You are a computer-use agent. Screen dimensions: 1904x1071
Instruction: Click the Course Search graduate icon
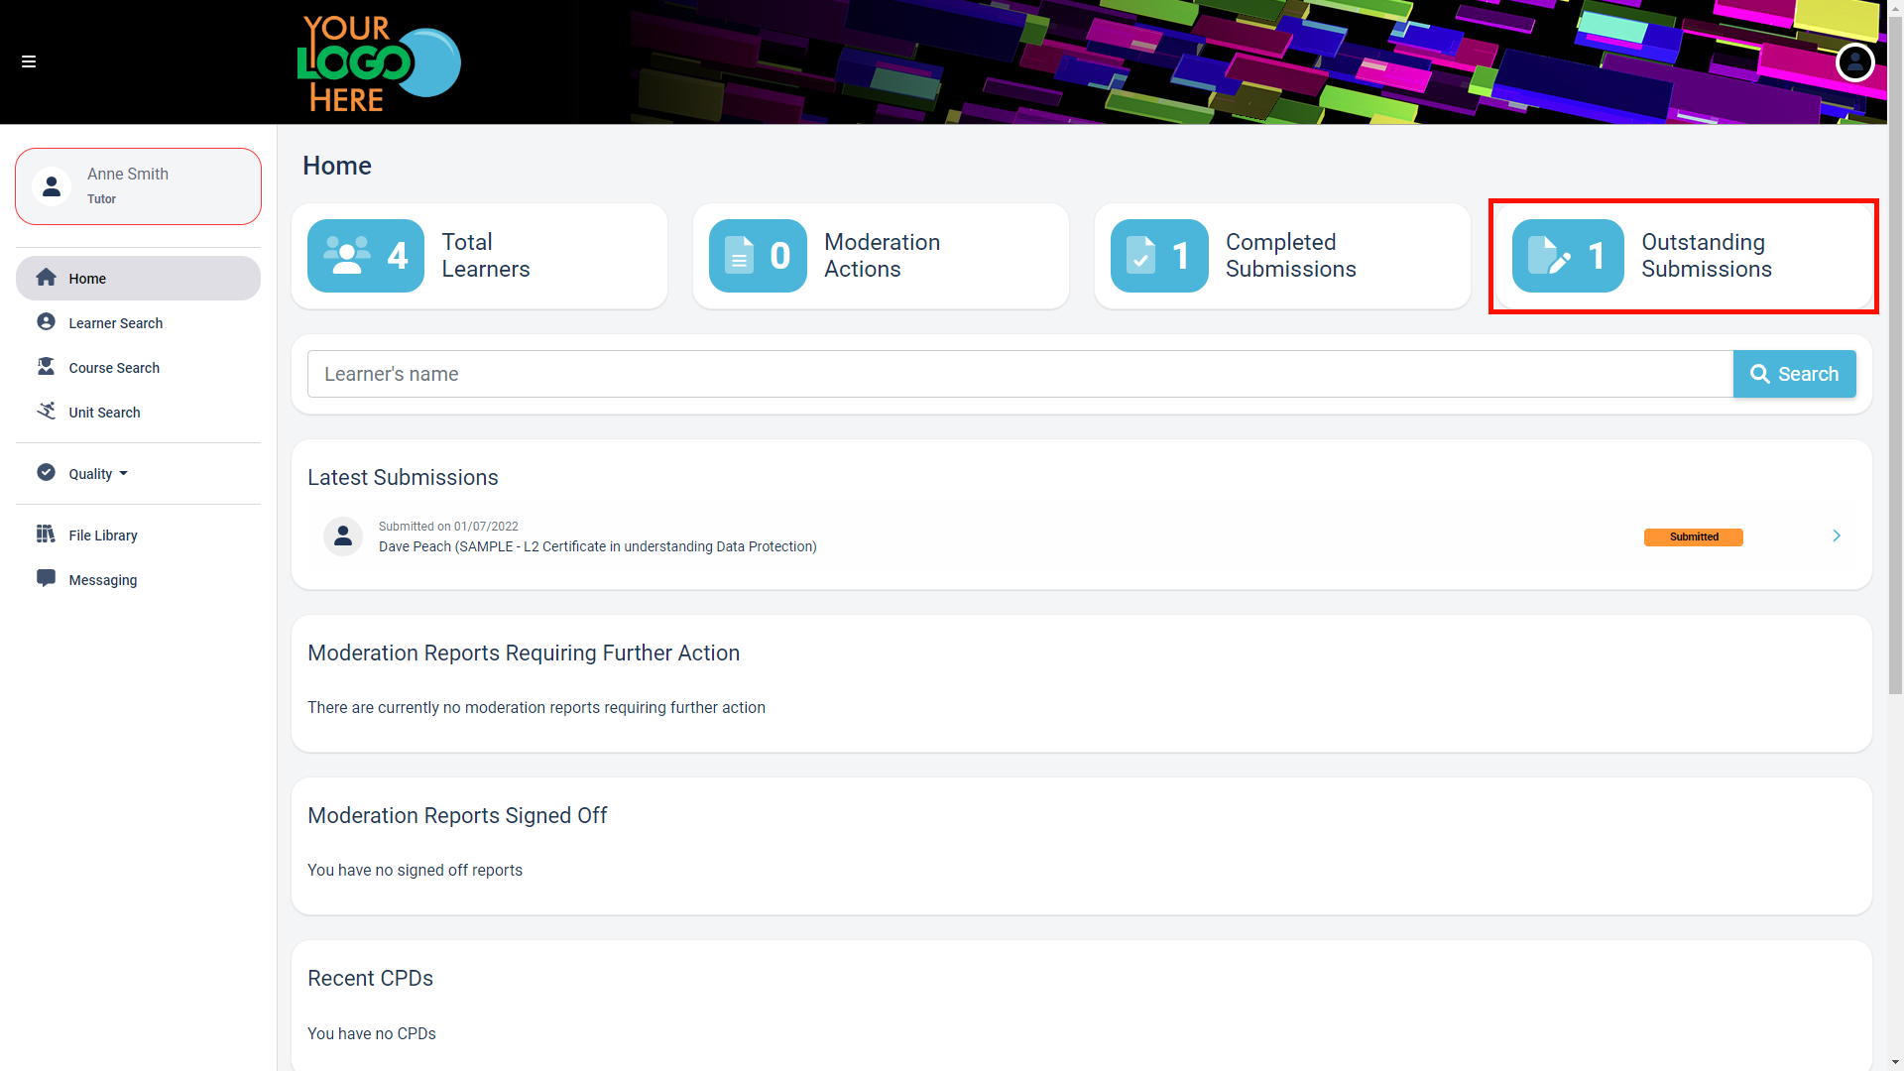(x=46, y=367)
